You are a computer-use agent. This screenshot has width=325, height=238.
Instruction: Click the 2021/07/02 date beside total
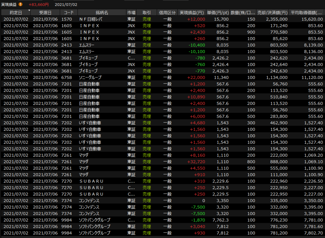(x=66, y=4)
